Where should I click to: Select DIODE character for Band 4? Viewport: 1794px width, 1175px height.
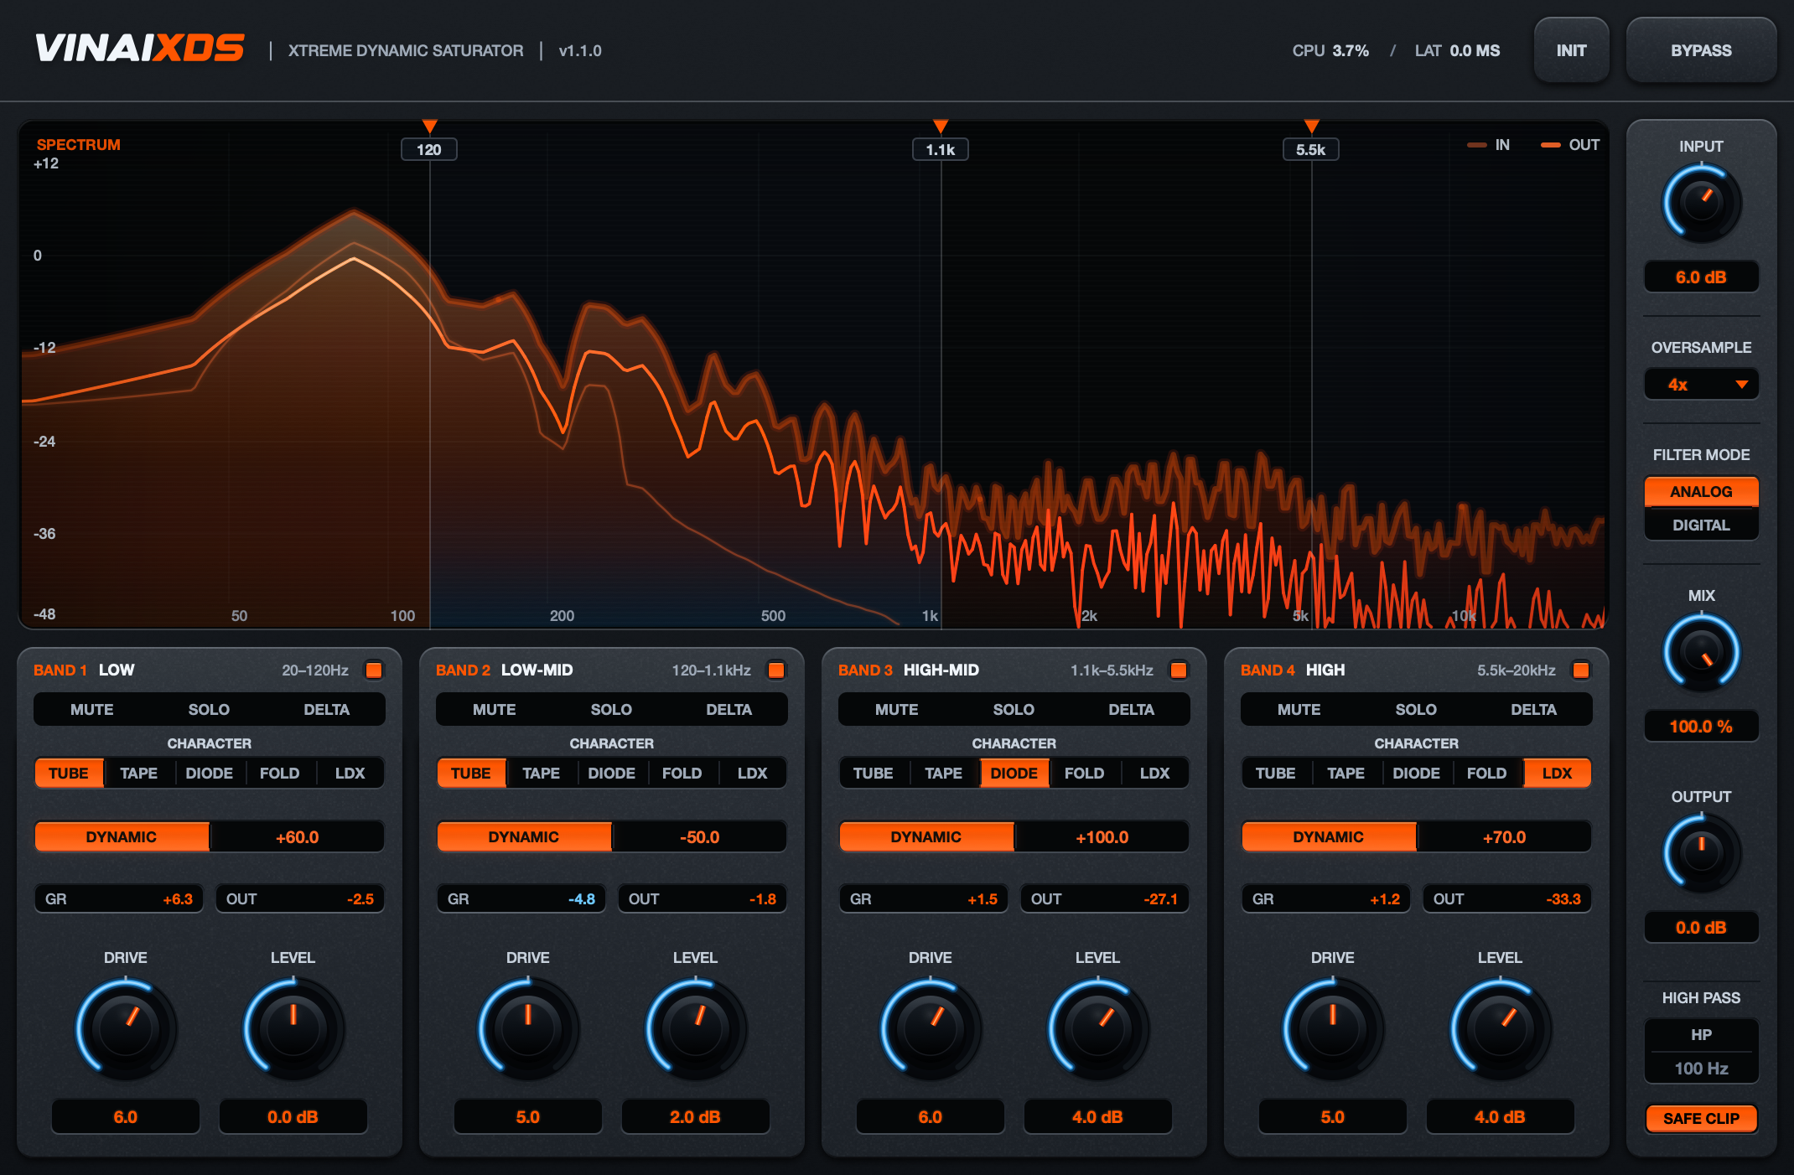(1417, 773)
